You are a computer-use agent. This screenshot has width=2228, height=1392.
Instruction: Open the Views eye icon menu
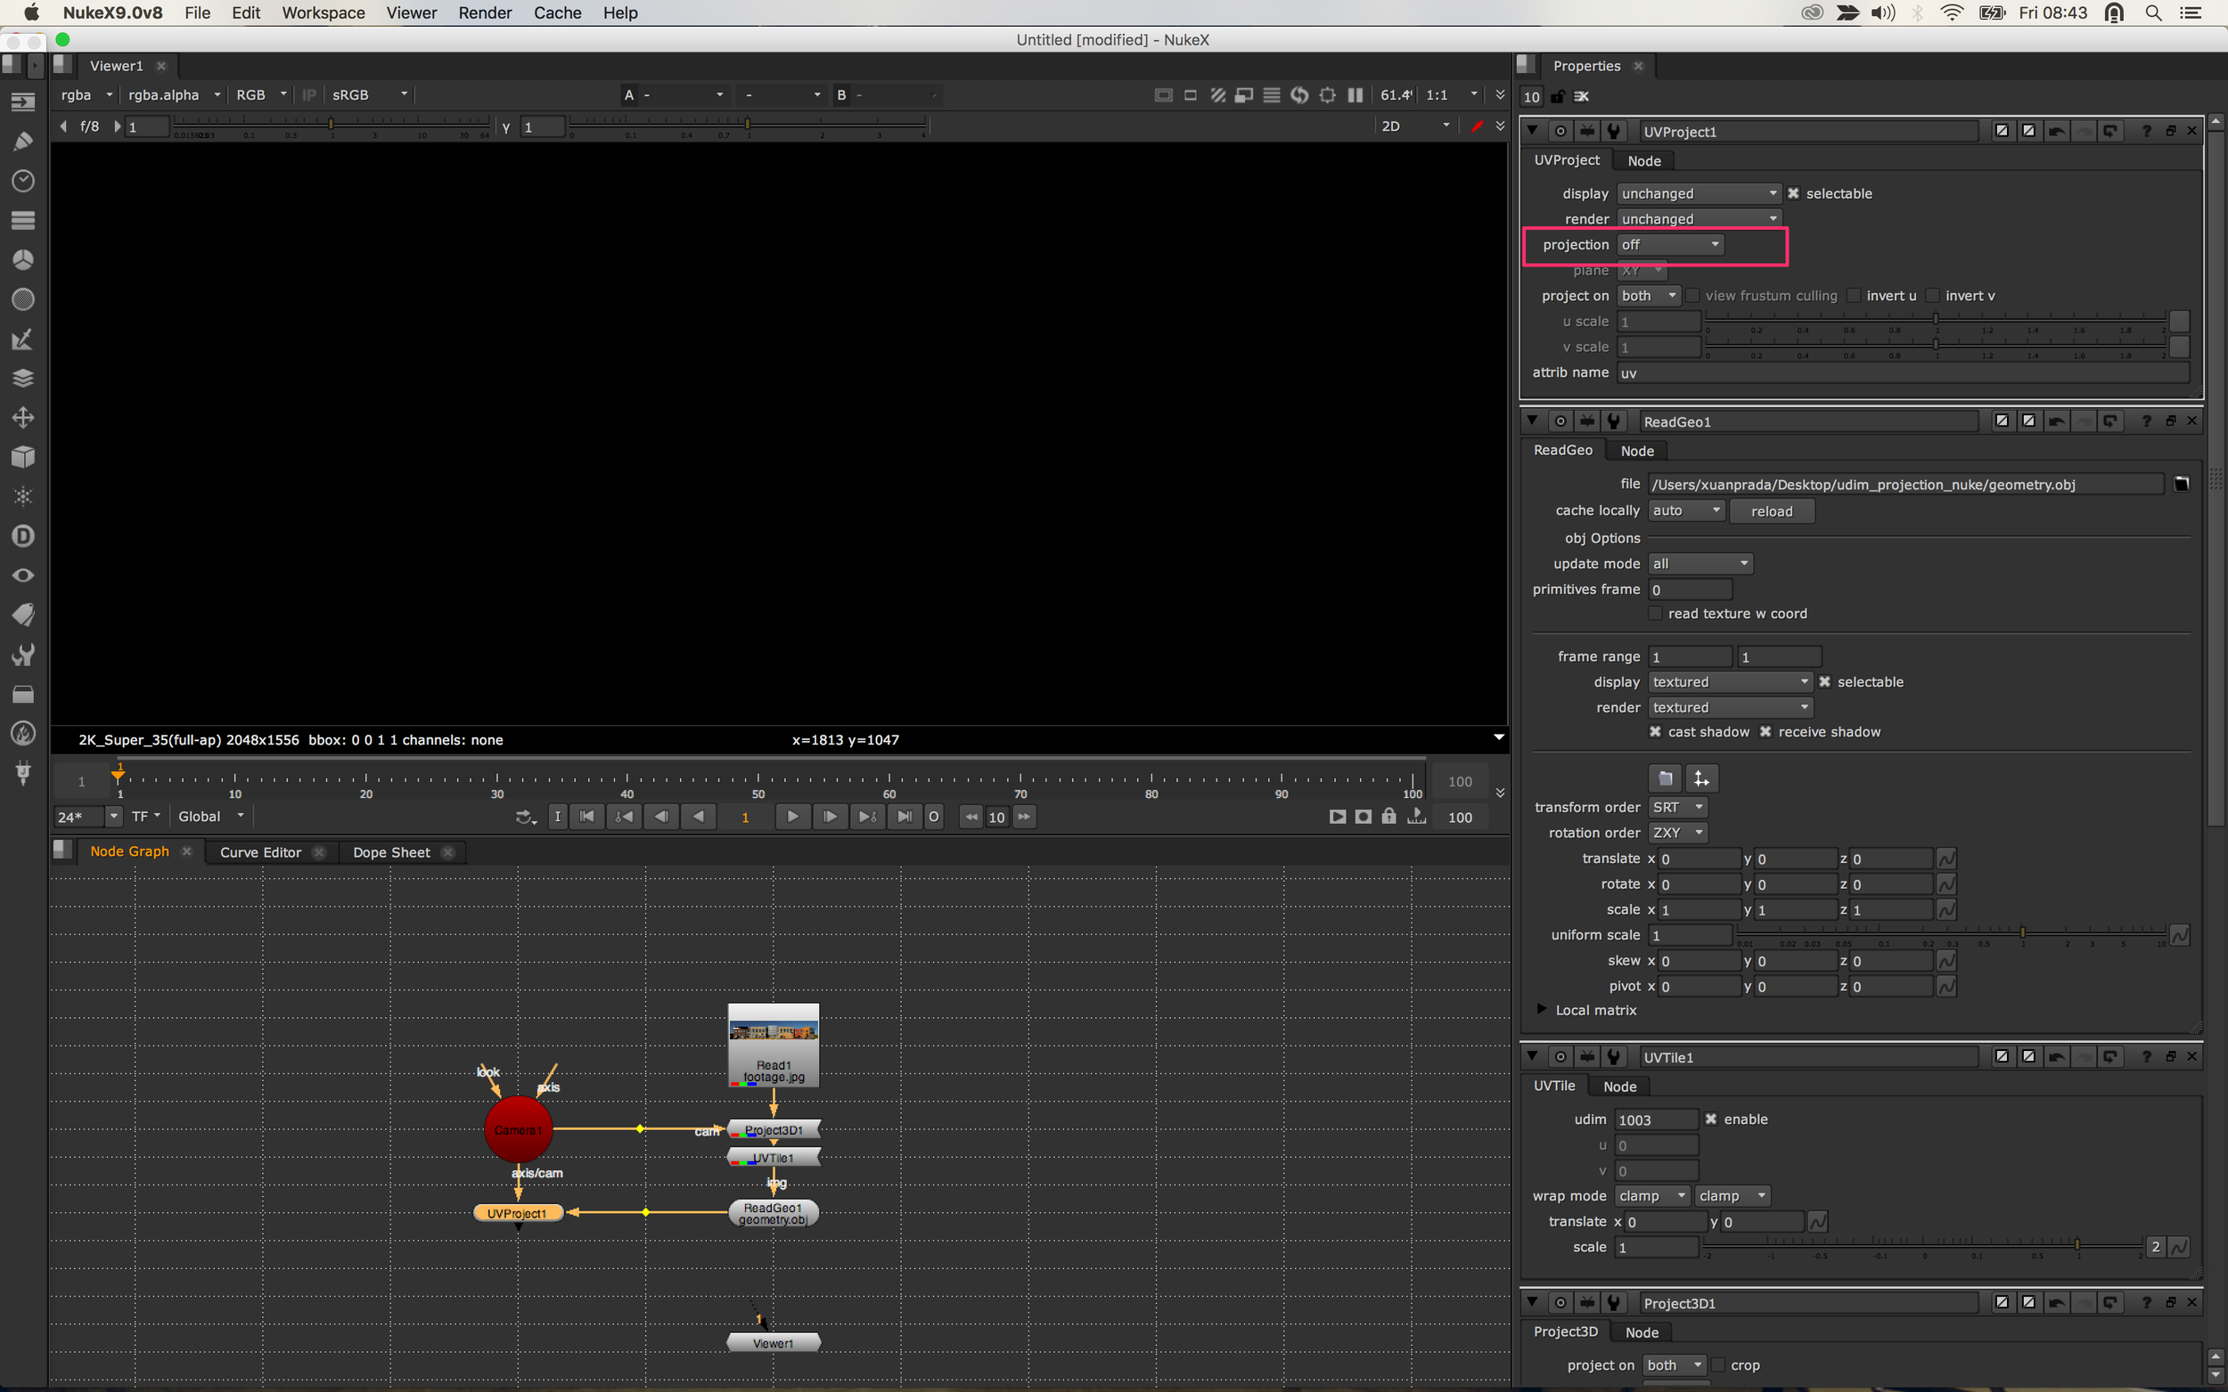pyautogui.click(x=23, y=575)
